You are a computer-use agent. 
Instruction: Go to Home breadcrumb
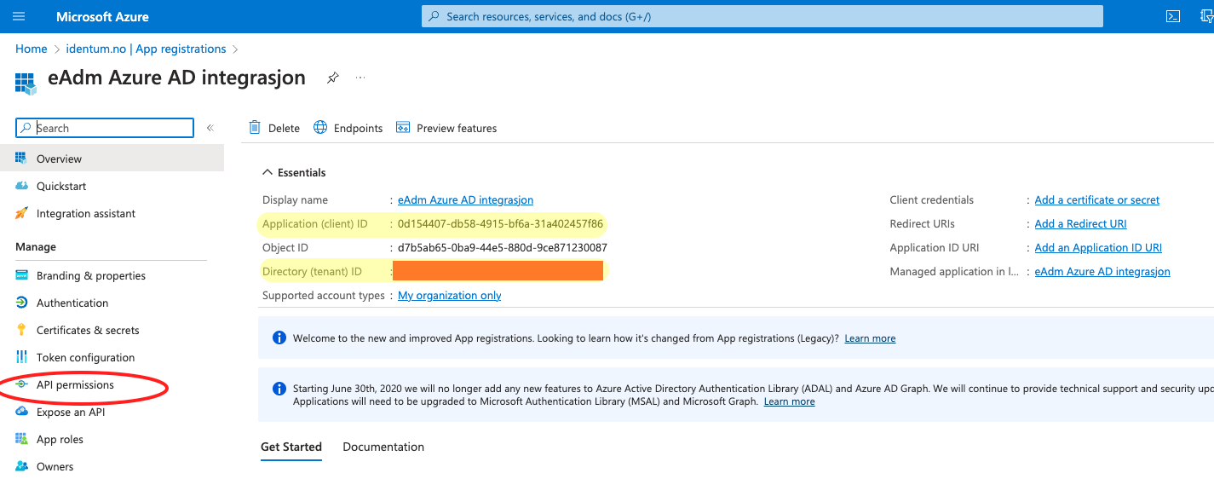click(x=31, y=49)
